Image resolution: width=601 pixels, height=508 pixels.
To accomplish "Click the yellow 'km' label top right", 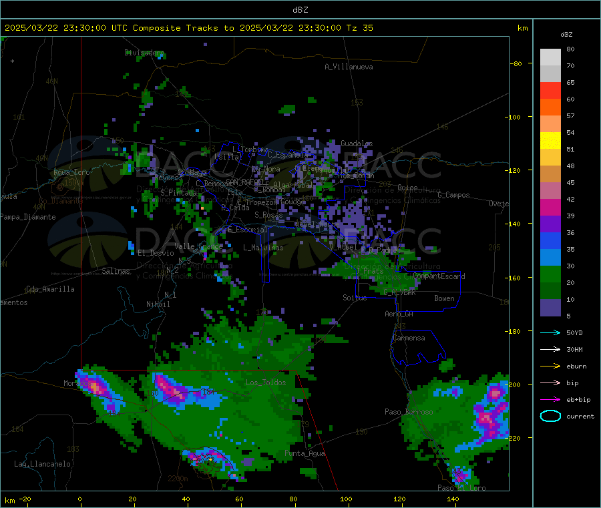I will pos(522,28).
